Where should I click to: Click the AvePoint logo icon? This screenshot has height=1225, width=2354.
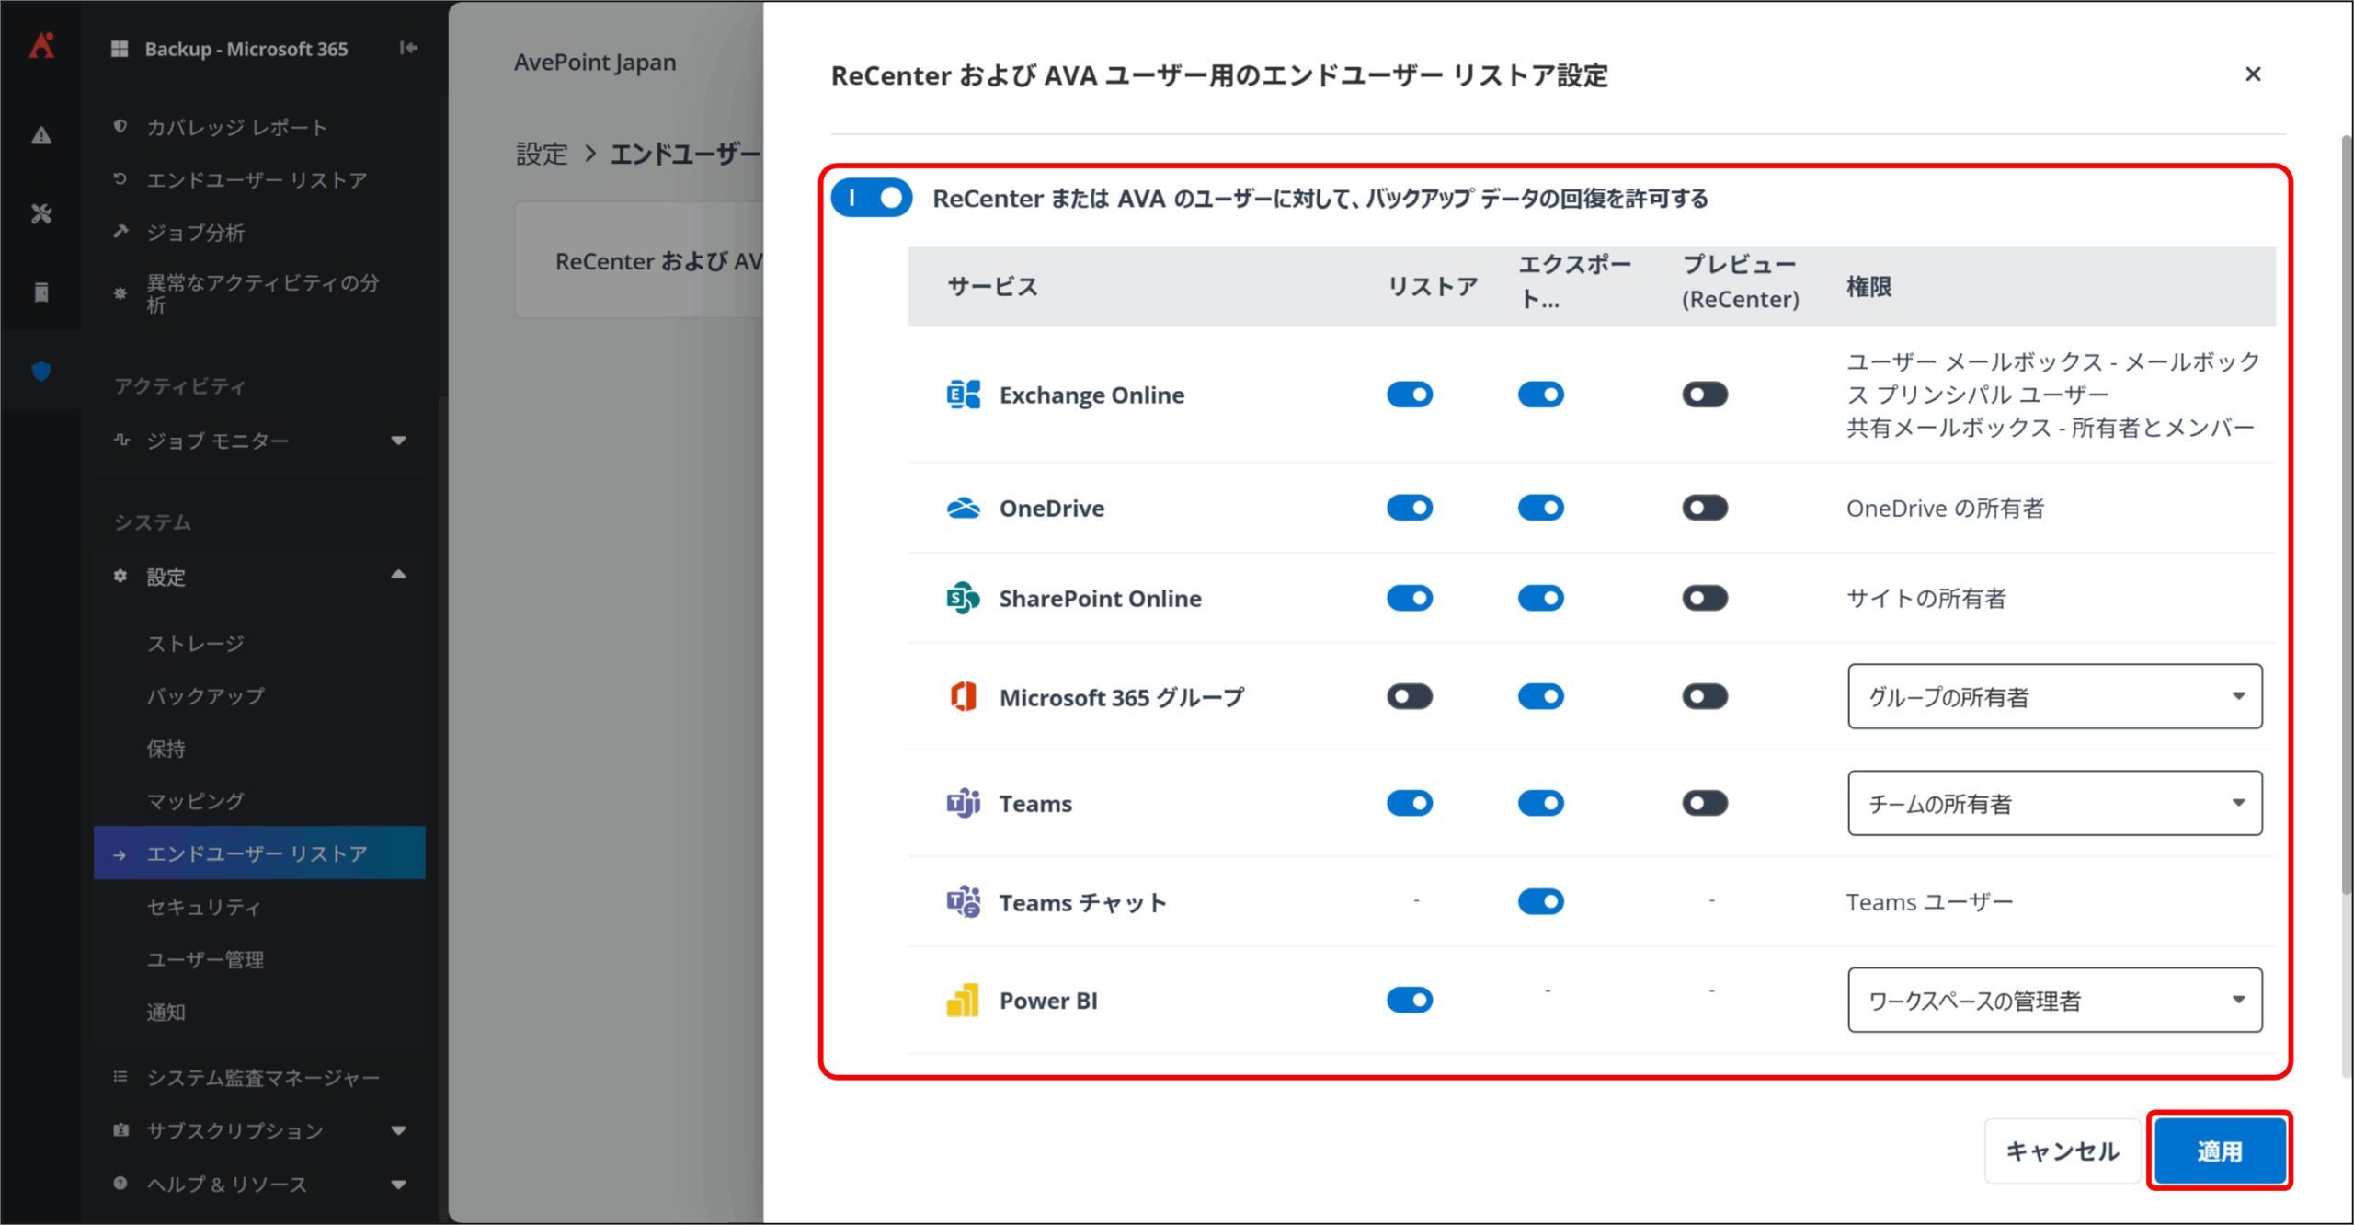[x=41, y=46]
